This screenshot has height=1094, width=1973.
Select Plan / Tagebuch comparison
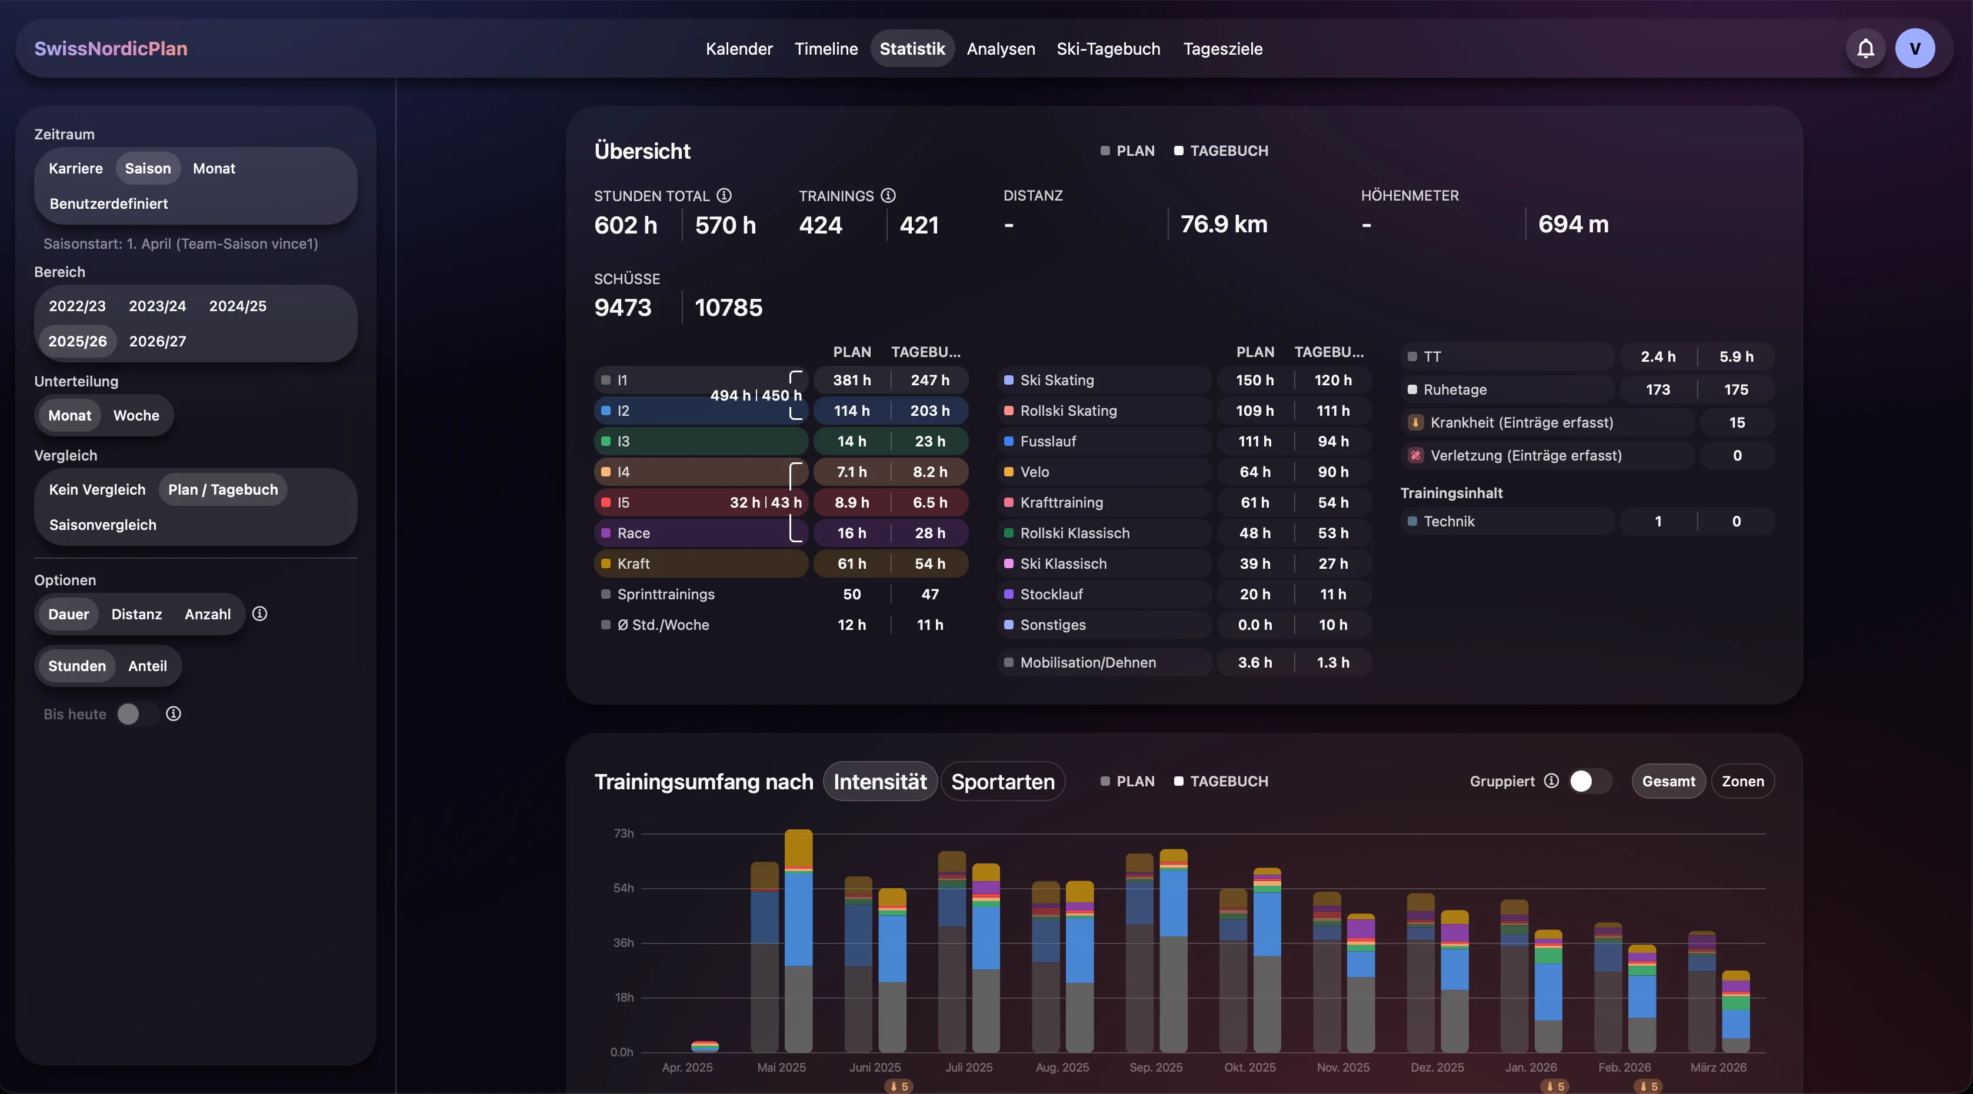point(223,490)
